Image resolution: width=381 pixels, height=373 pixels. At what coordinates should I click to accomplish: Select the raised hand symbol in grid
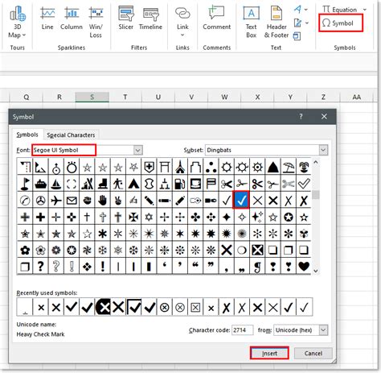pyautogui.click(x=103, y=201)
